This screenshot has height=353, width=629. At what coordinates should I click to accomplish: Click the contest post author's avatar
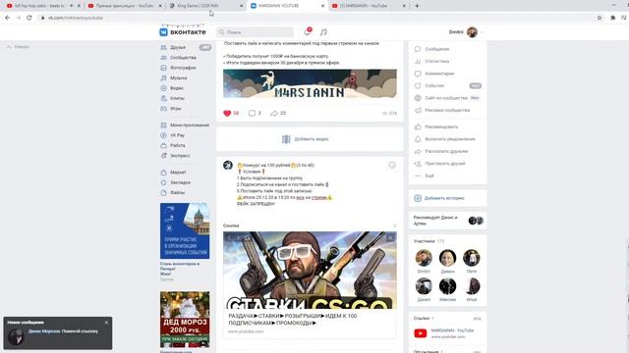click(228, 165)
